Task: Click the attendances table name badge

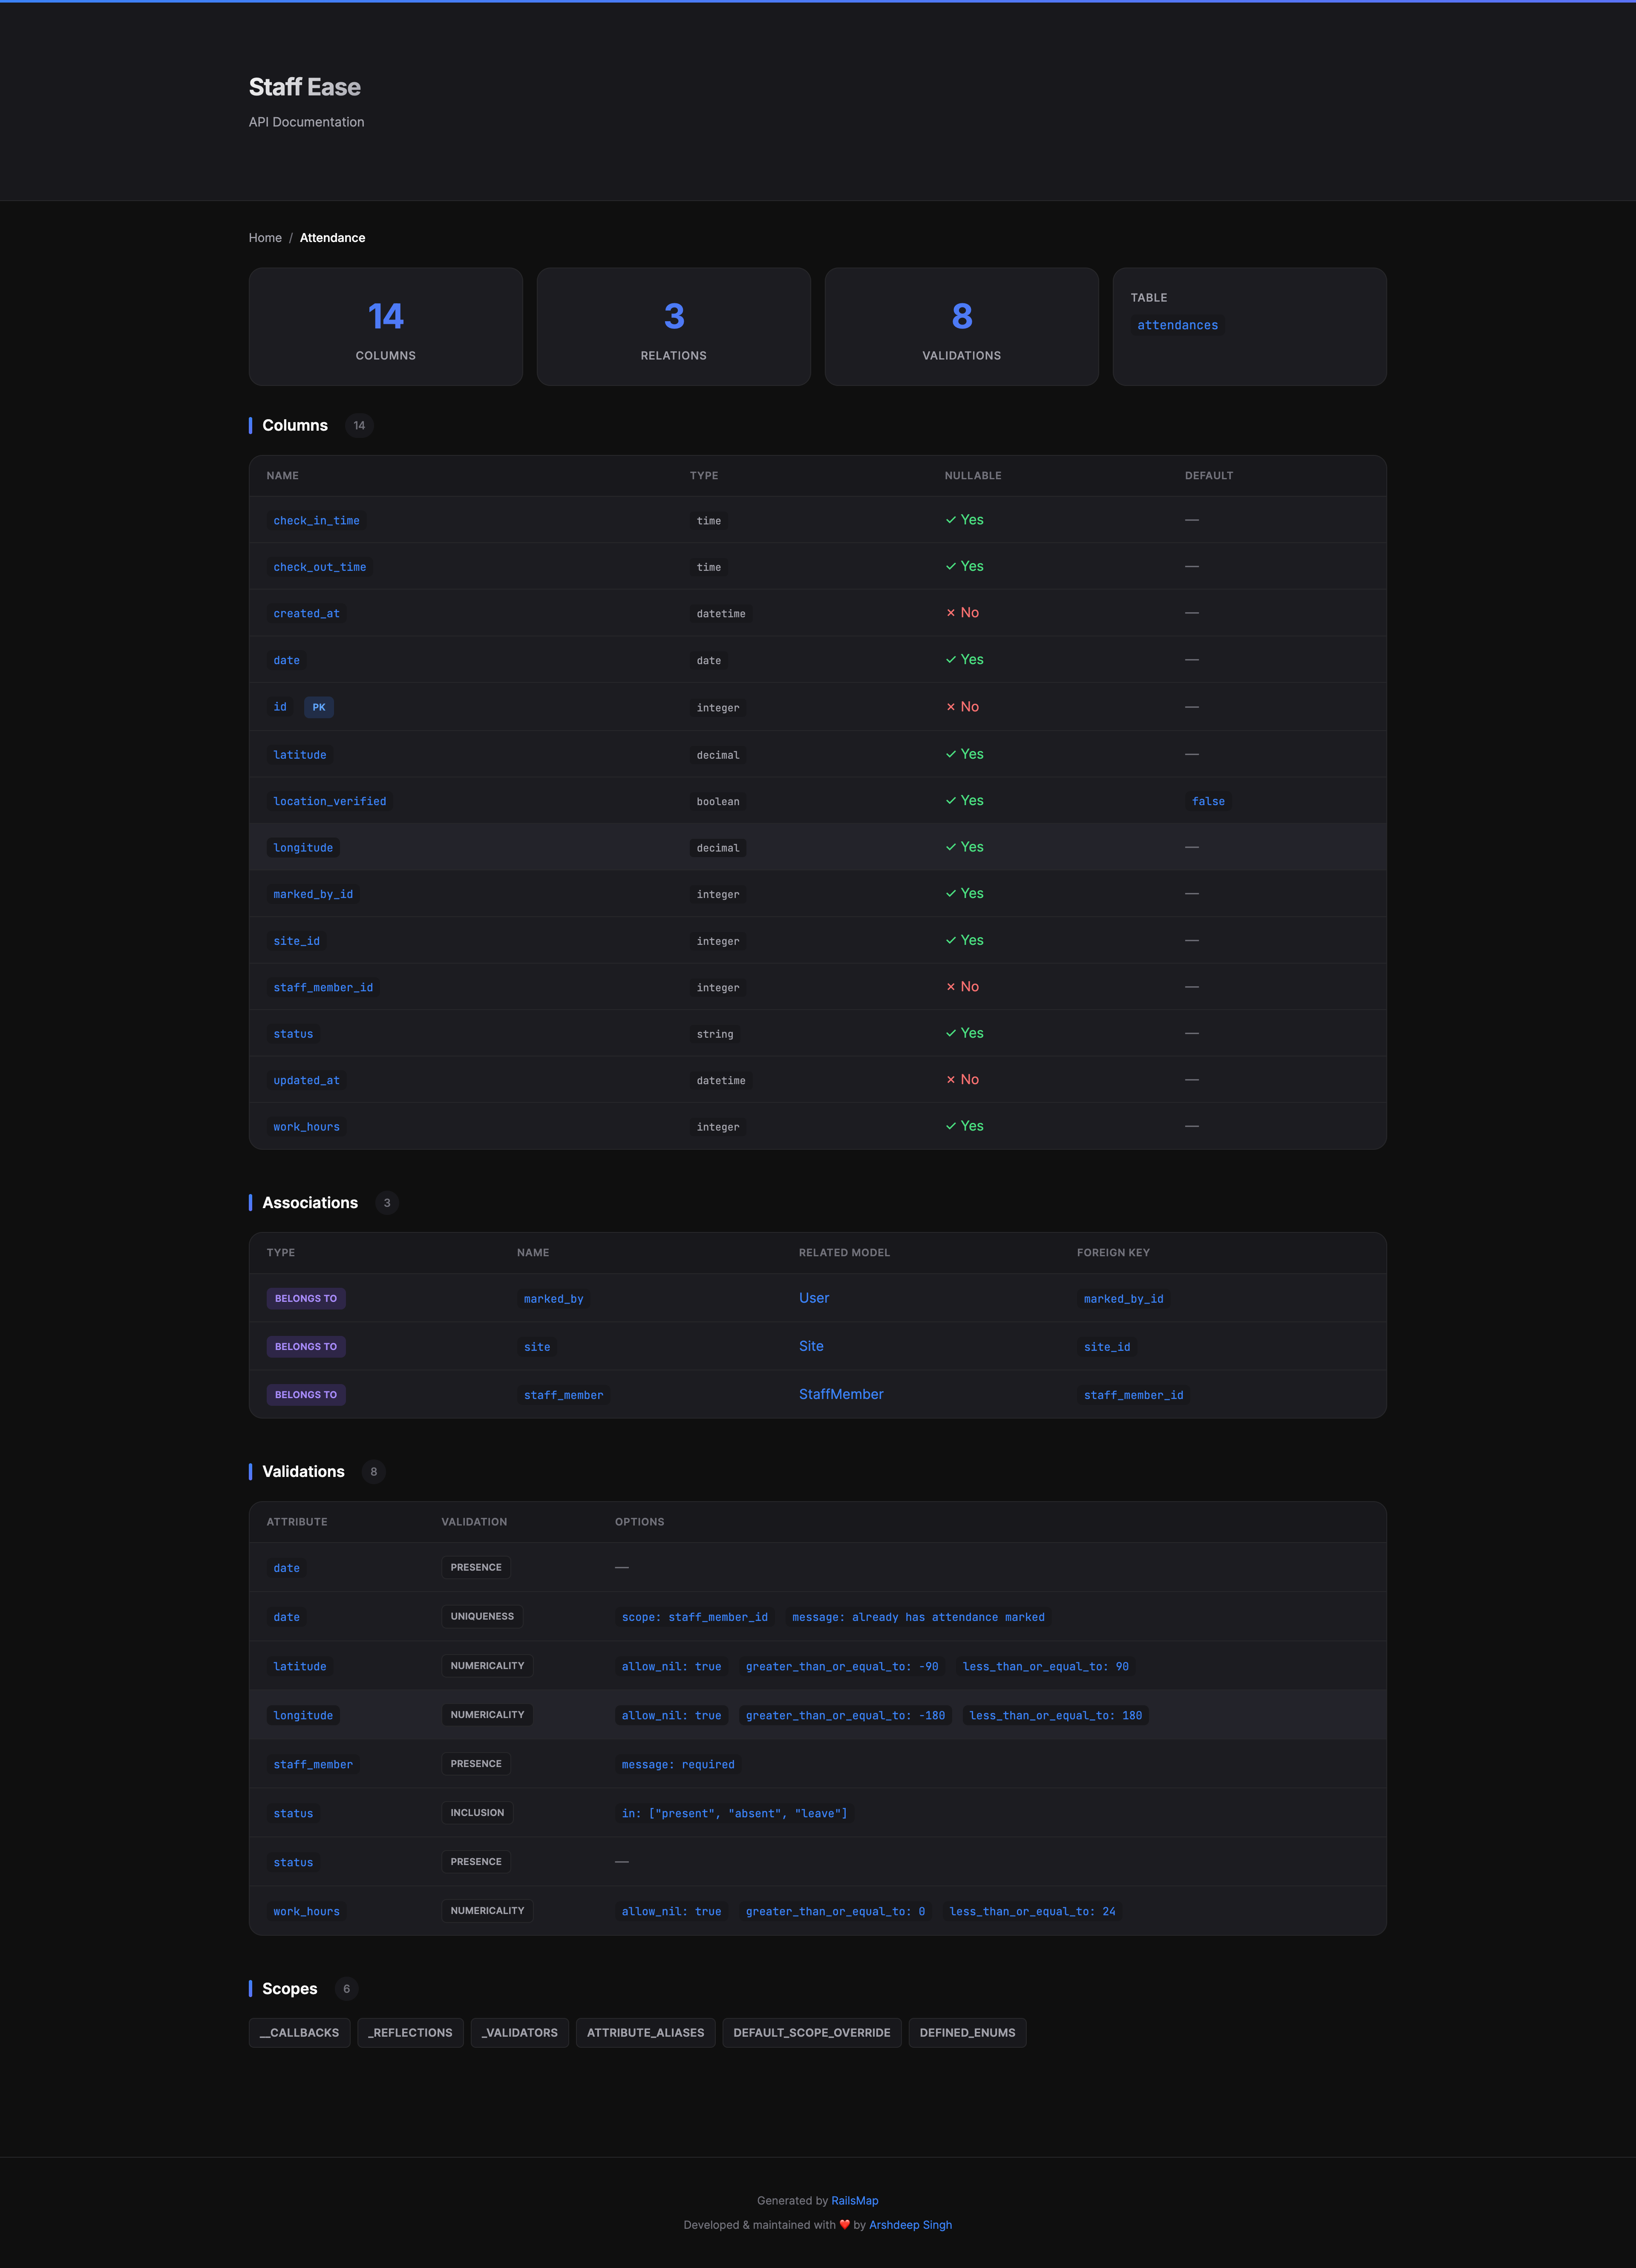Action: pyautogui.click(x=1177, y=325)
